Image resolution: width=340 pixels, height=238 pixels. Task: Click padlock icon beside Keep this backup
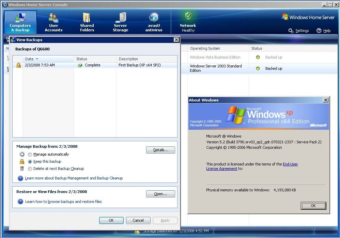(22, 161)
